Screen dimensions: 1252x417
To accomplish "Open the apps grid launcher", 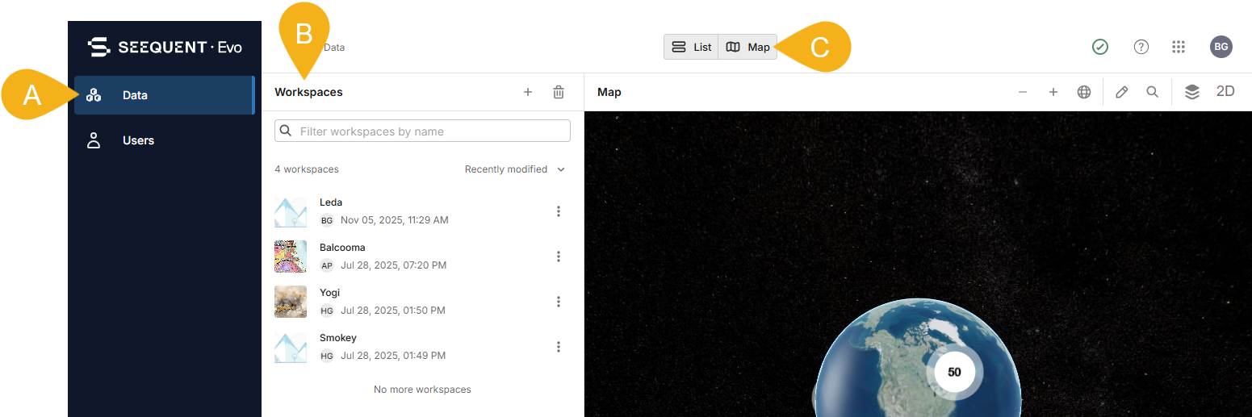I will 1179,47.
